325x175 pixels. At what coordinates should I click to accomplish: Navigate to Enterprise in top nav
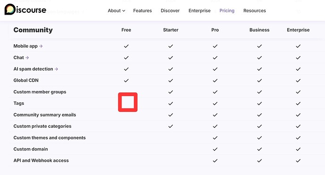[x=199, y=10]
